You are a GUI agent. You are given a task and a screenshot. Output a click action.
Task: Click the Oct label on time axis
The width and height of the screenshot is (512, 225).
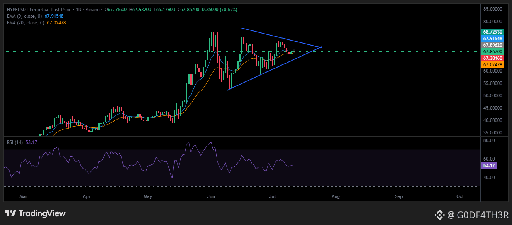(x=460, y=196)
